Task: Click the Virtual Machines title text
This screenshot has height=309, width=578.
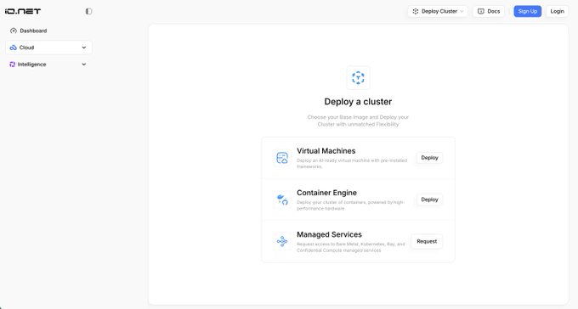Action: (326, 151)
